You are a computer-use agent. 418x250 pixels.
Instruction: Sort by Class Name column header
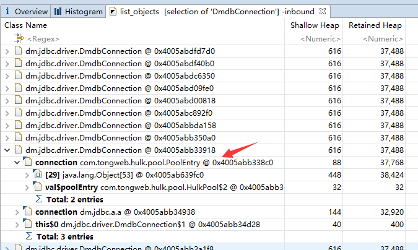(x=25, y=25)
